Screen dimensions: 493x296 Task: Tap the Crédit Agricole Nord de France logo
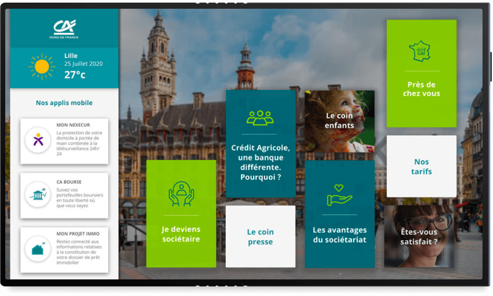(64, 29)
